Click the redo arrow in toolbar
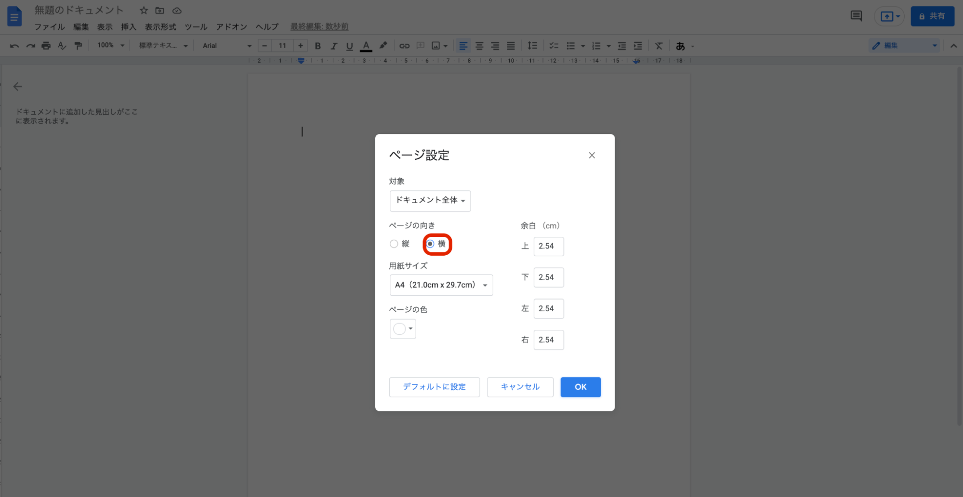The image size is (963, 497). pos(30,46)
